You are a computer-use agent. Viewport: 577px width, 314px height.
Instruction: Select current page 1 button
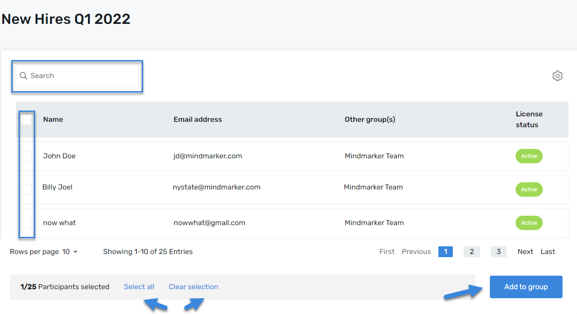(445, 252)
